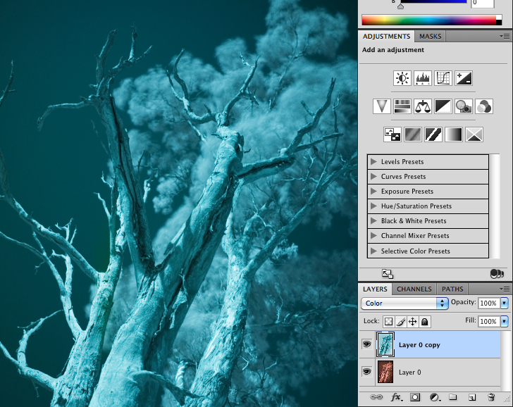Pick a color from the spectrum ramp
The height and width of the screenshot is (407, 513).
point(431,20)
